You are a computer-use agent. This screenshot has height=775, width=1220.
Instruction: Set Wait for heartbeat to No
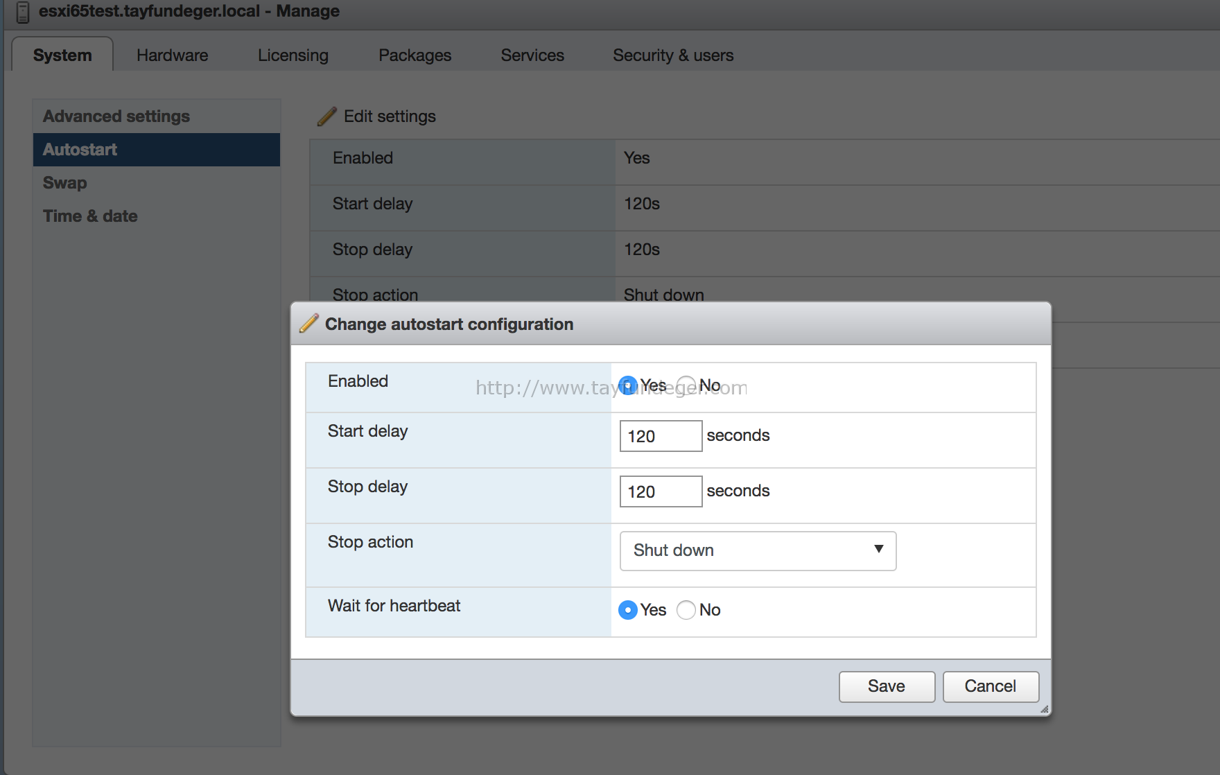(x=686, y=610)
